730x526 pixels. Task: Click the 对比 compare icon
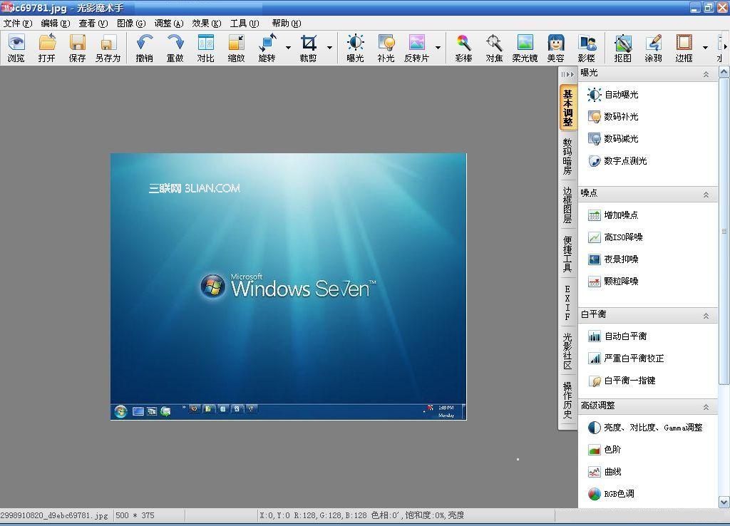(x=205, y=42)
